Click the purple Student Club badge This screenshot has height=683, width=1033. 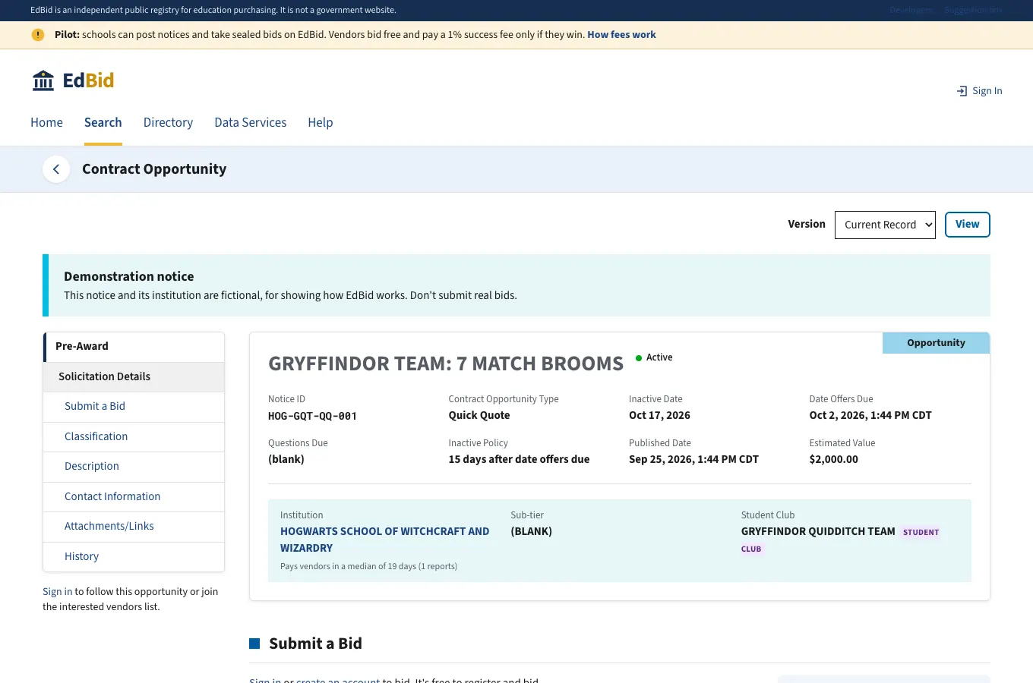coord(921,533)
